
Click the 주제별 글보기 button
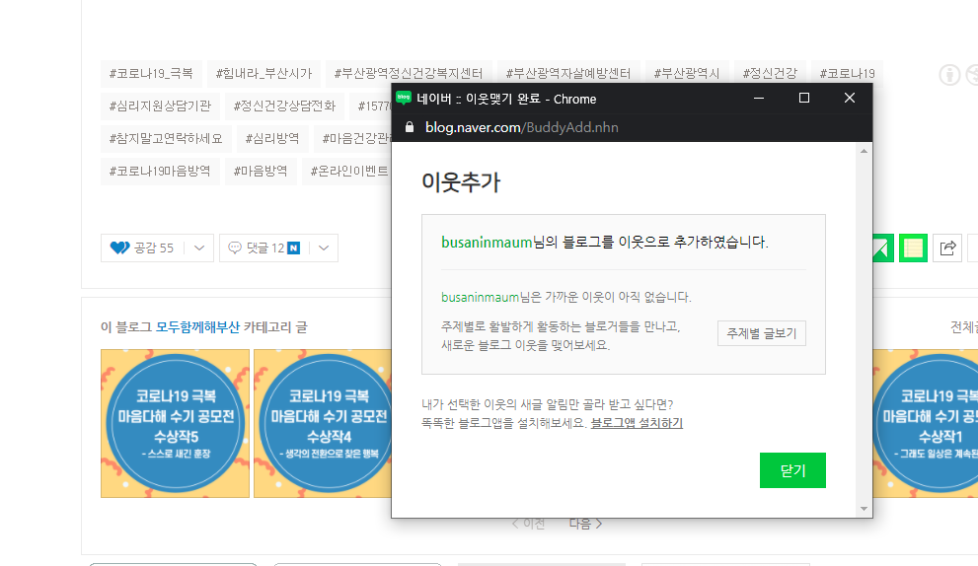coord(761,333)
